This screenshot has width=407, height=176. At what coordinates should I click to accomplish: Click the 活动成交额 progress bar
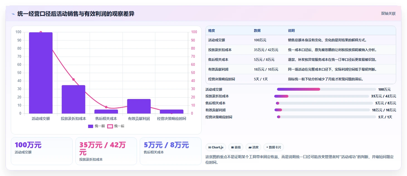[327, 89]
